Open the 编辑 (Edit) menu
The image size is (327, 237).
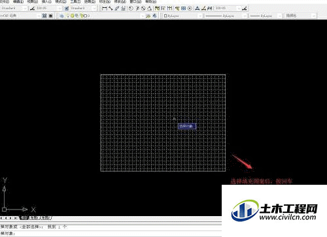click(x=18, y=1)
